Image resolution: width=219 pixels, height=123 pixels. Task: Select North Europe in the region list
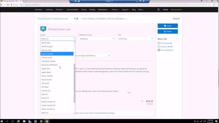click(57, 46)
